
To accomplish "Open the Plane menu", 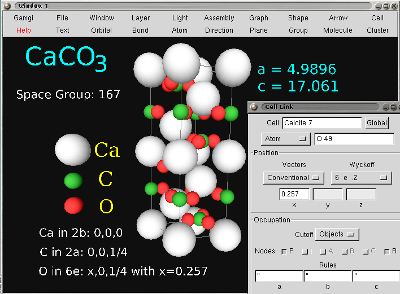I will coord(259,30).
